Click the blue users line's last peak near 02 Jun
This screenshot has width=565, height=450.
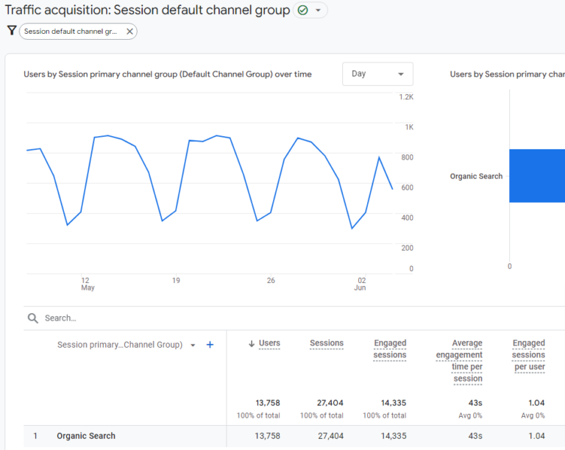point(379,157)
